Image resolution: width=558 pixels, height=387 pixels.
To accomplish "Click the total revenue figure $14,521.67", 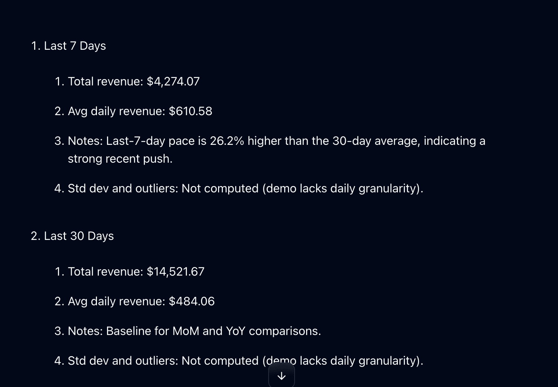I will point(175,271).
